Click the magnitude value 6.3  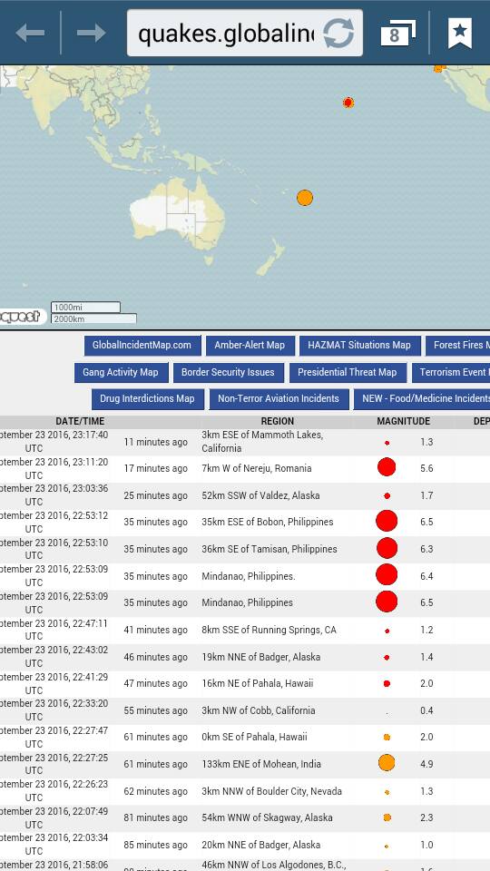click(426, 550)
